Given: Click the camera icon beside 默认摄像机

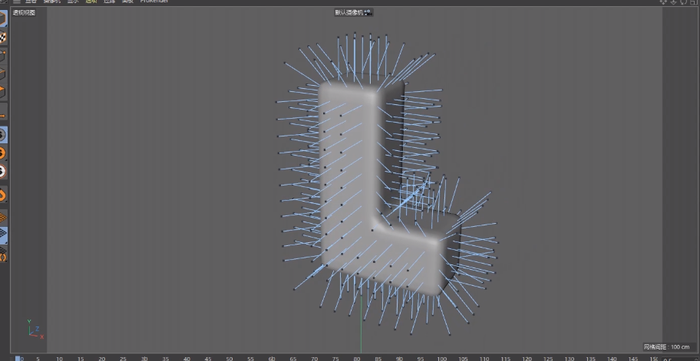Looking at the screenshot, I should click(368, 12).
